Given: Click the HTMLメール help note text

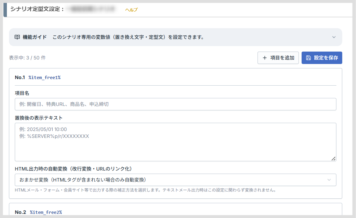Looking at the screenshot, I should click(x=146, y=190).
